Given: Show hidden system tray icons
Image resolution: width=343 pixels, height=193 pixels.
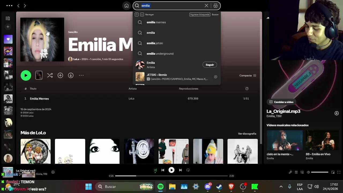Looking at the screenshot, I should tap(281, 187).
